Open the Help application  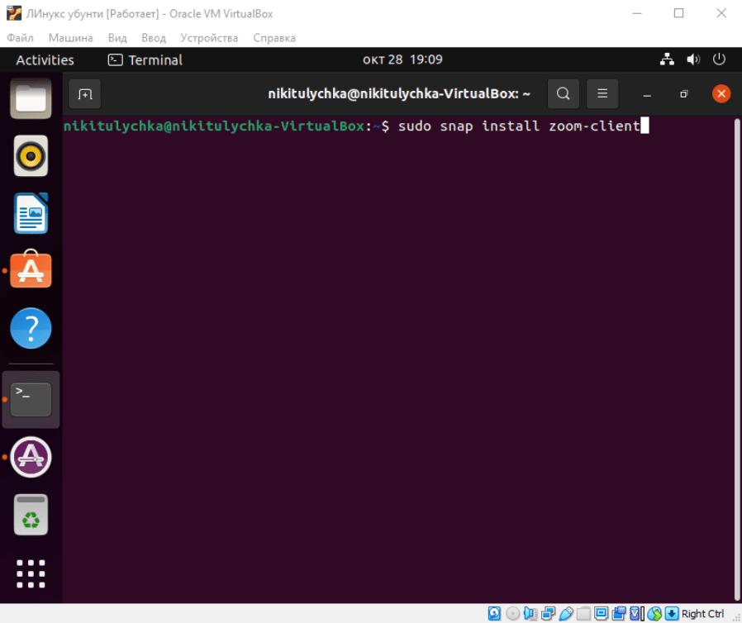[31, 329]
